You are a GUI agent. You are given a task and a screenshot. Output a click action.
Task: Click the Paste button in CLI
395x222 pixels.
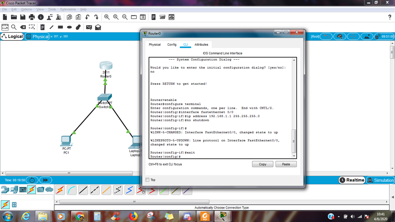click(x=286, y=164)
